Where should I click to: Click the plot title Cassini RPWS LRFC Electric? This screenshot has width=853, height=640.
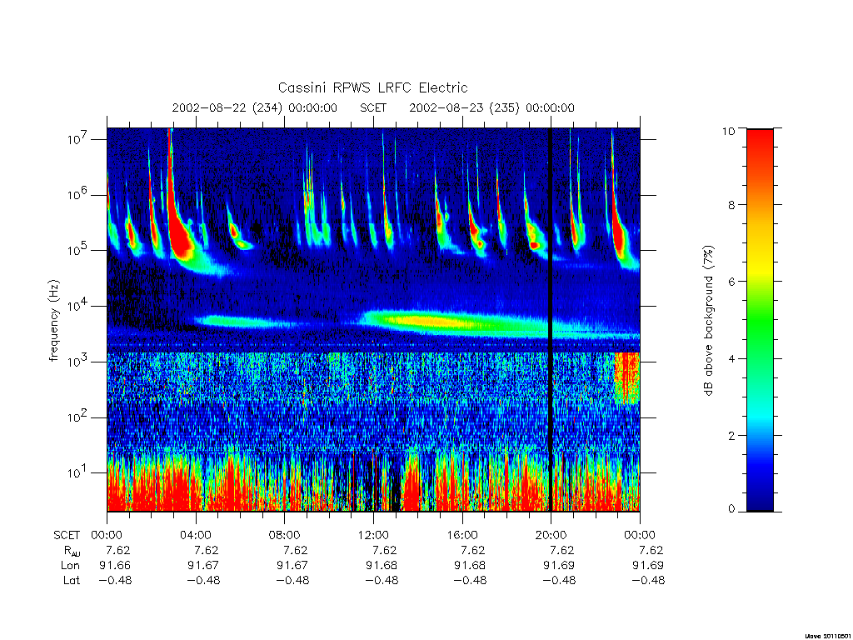click(372, 87)
